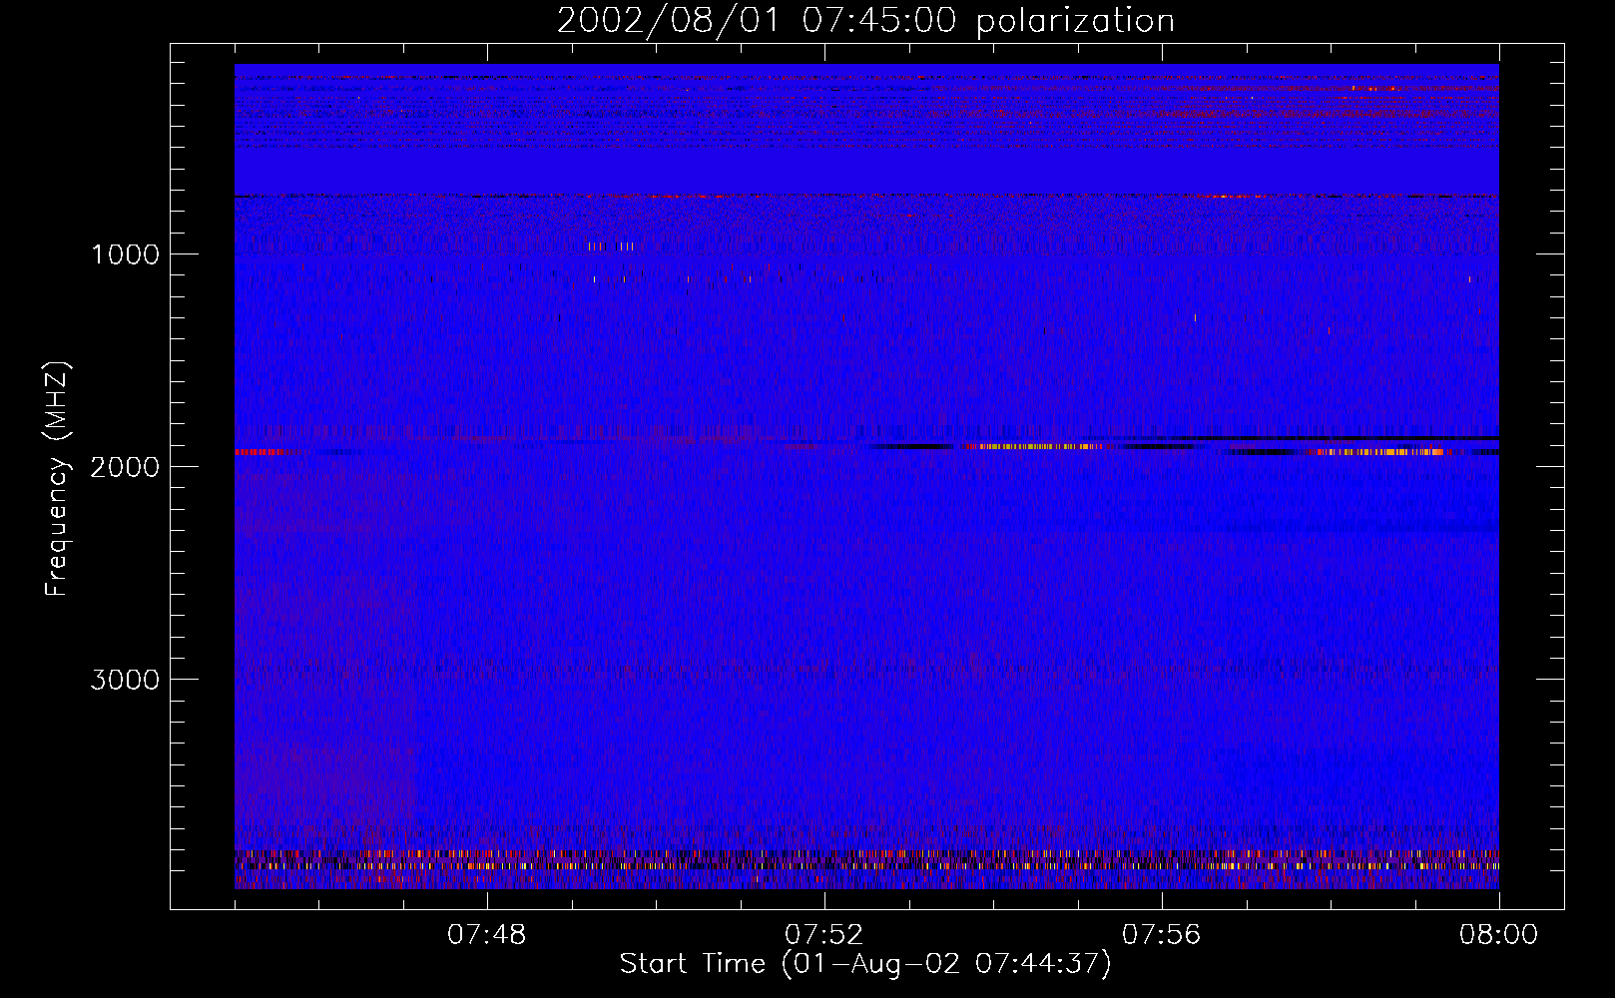Viewport: 1615px width, 998px height.
Task: Click the 'Start Time (01-Aug-02 07:44:37)' axis label
Action: click(x=865, y=964)
